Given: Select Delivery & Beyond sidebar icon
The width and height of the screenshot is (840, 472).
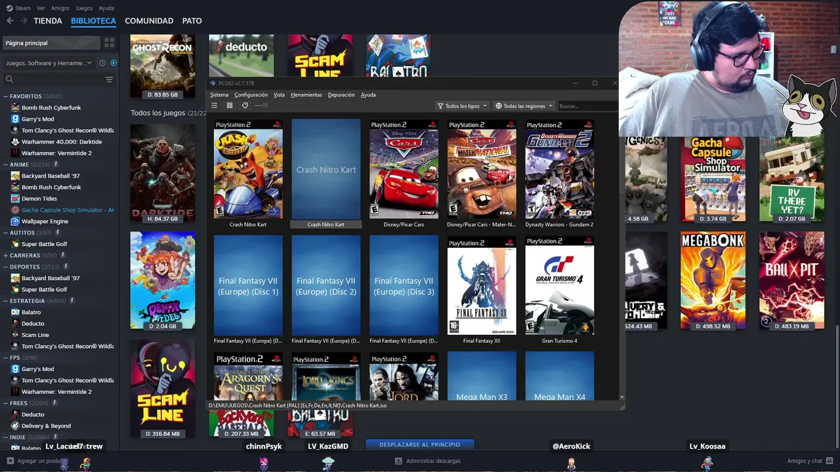Looking at the screenshot, I should (x=15, y=425).
